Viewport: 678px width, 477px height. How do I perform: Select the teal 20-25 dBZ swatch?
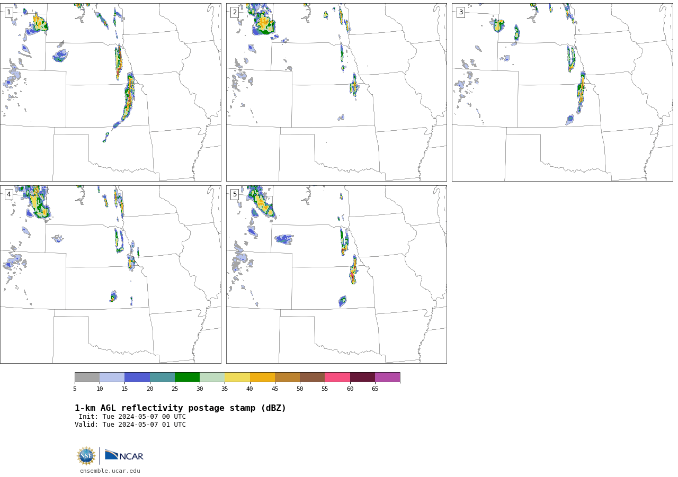click(x=162, y=377)
